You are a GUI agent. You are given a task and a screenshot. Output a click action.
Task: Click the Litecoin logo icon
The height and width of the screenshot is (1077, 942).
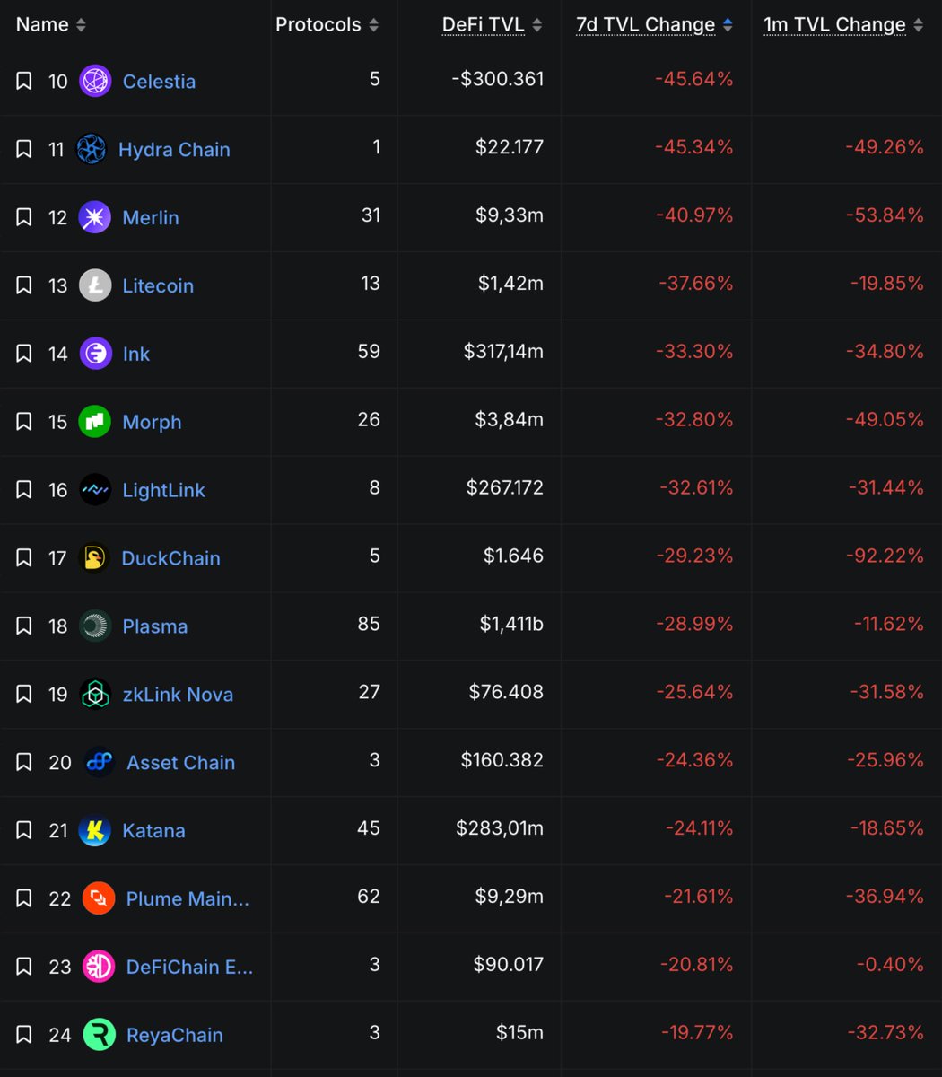[x=95, y=286]
